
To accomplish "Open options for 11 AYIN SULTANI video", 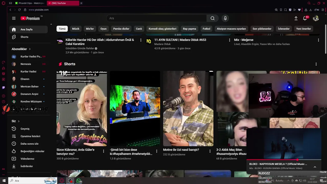I will 229,40.
